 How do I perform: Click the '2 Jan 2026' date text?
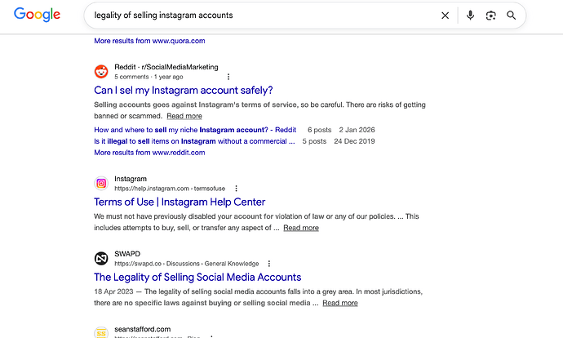click(x=357, y=130)
